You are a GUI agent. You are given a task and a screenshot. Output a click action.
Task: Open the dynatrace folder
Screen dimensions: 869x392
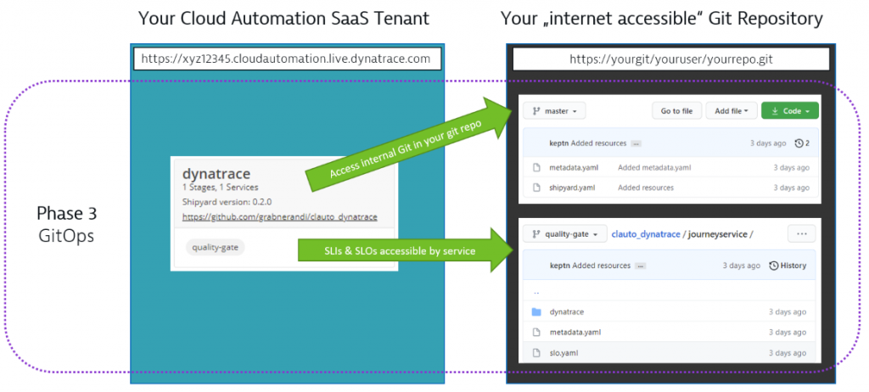click(x=566, y=312)
